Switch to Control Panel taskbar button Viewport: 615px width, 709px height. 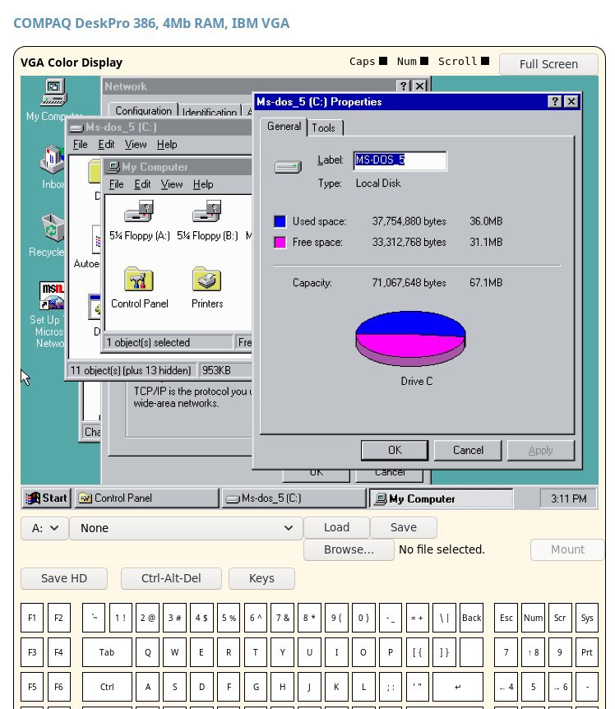(x=146, y=498)
